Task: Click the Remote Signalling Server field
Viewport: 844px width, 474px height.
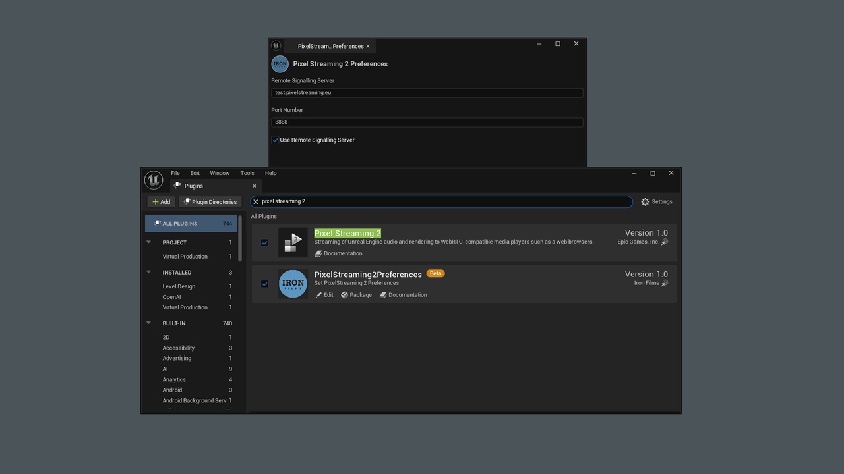Action: [x=427, y=93]
